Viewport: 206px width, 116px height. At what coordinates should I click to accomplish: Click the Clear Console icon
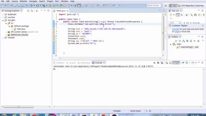click(167, 63)
